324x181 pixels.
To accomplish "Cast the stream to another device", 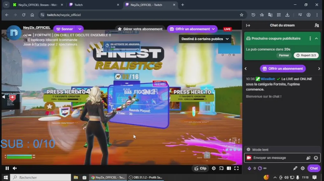I will tap(221, 168).
